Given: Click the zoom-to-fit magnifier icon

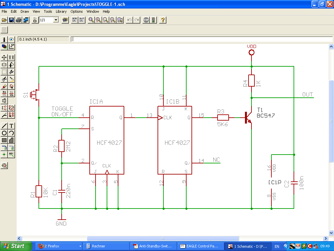Looking at the screenshot, I should (x=91, y=20).
